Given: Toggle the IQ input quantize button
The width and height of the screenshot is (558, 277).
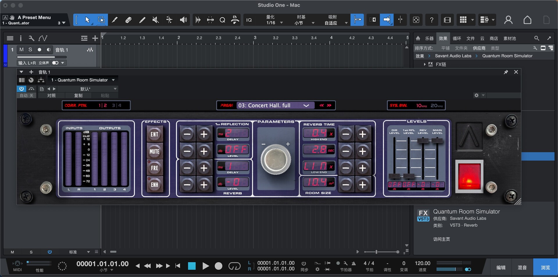Looking at the screenshot, I should 249,20.
